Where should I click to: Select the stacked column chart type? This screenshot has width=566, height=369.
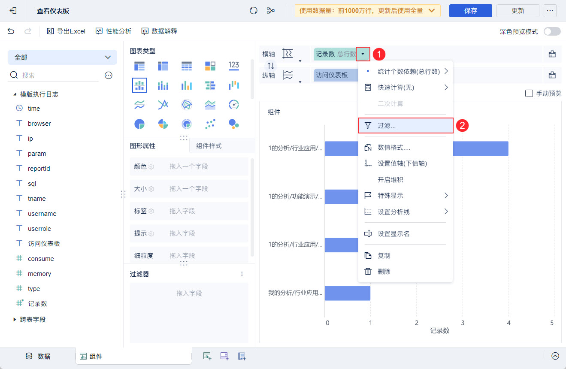coord(163,85)
